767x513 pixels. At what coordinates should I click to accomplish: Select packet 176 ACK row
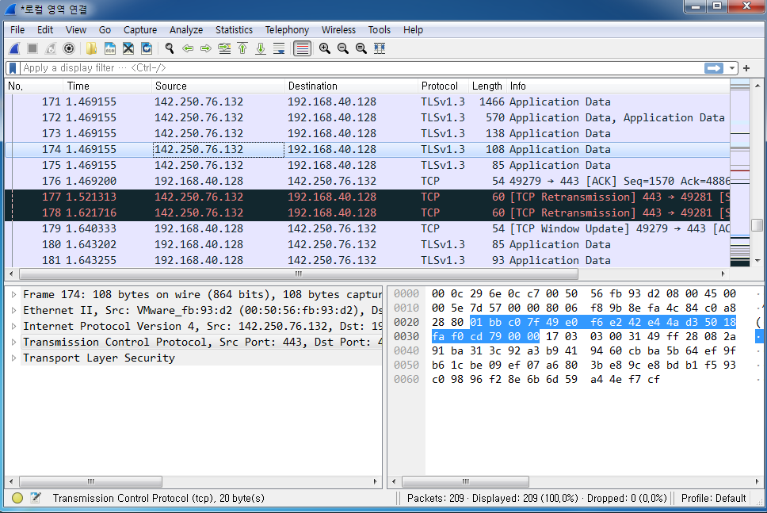(368, 181)
